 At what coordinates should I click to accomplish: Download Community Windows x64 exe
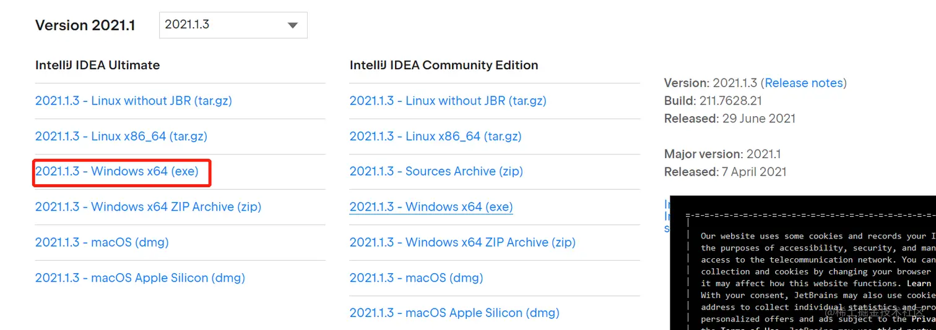[x=431, y=207]
